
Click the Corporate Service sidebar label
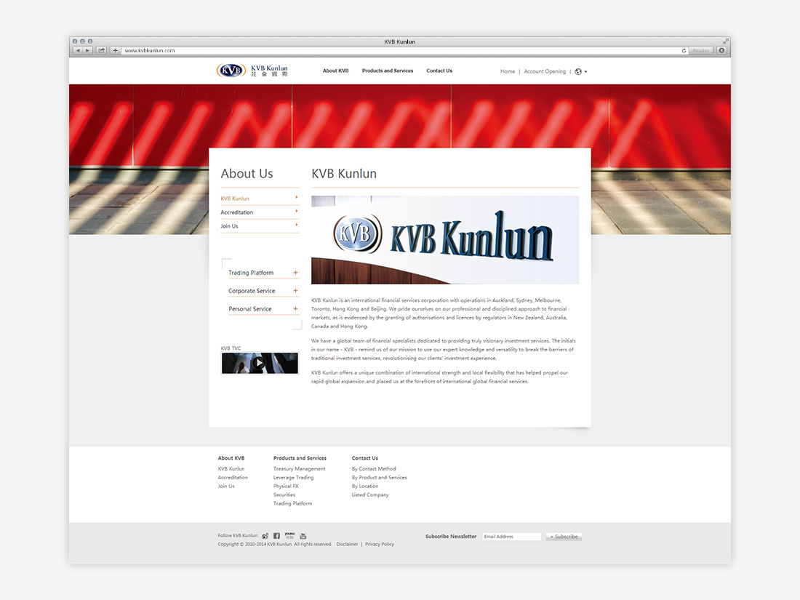[252, 291]
